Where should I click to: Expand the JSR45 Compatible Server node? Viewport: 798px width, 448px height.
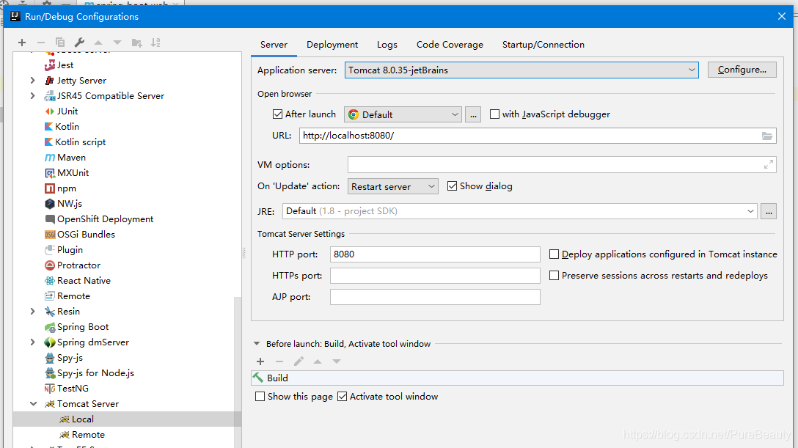point(32,95)
